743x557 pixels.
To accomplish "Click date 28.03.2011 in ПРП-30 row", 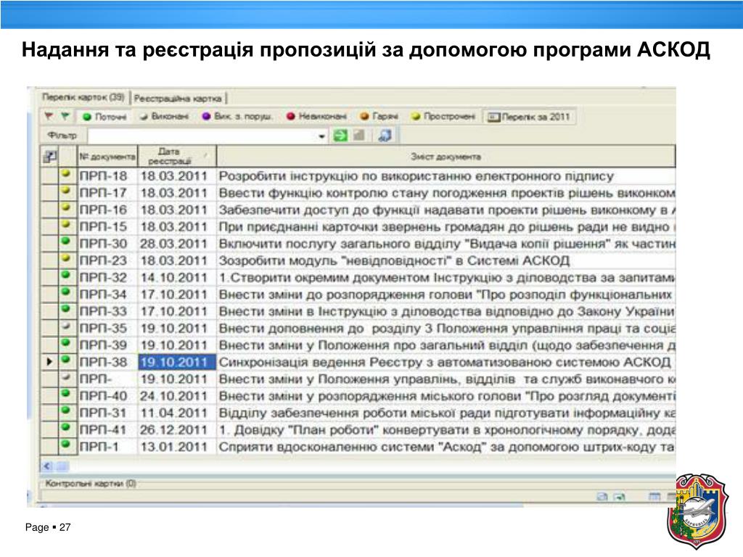I will coord(174,244).
